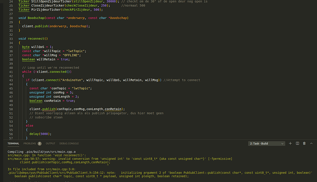This screenshot has height=182, width=317.
Task: Click 'PirZijdeurTicker' on line 26
Action: pos(46,10)
